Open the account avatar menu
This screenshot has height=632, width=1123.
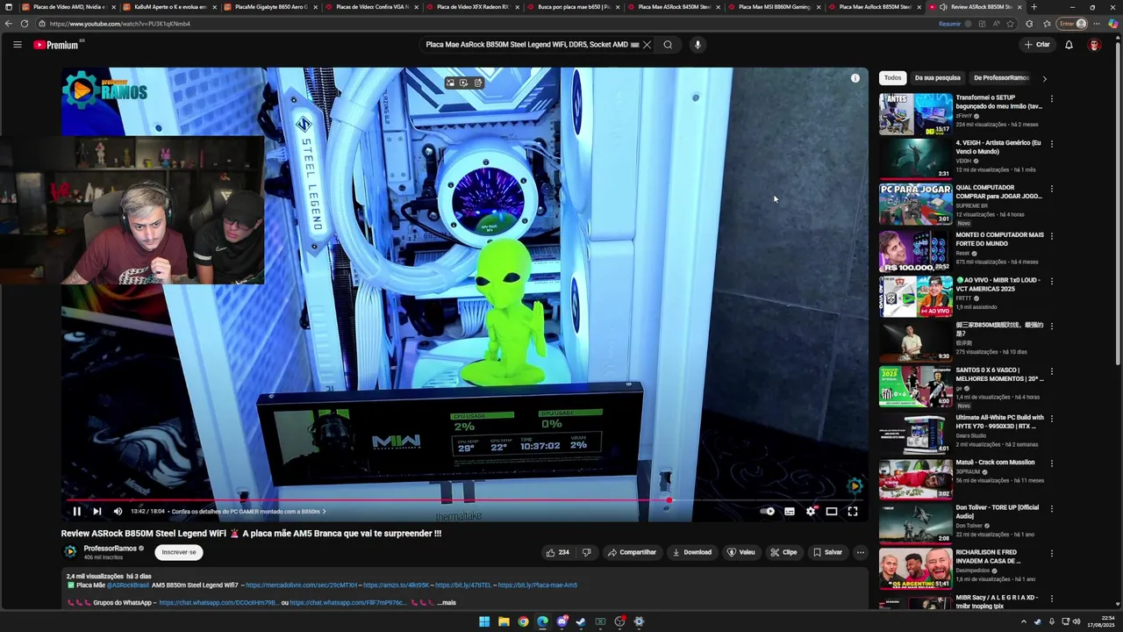pyautogui.click(x=1094, y=45)
